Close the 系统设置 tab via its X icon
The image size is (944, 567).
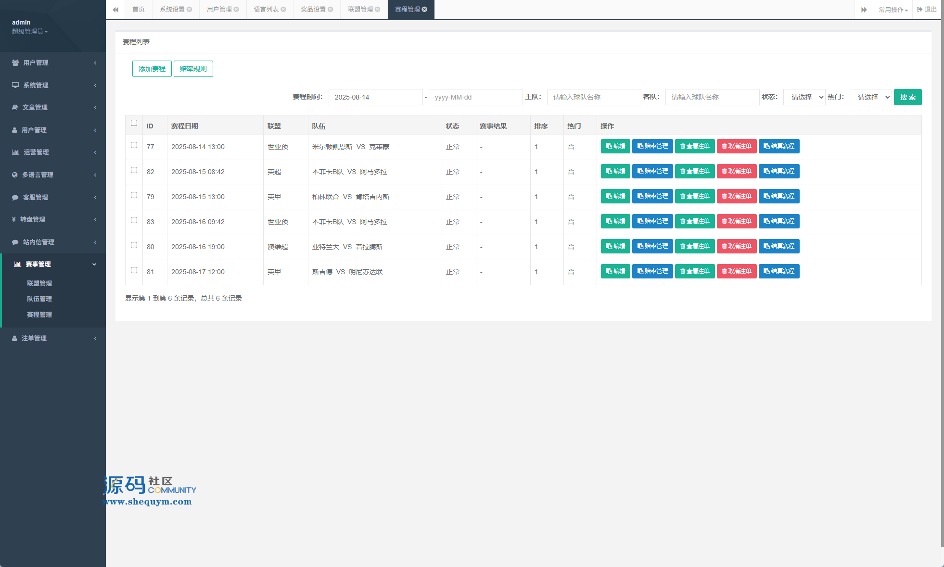pos(190,10)
